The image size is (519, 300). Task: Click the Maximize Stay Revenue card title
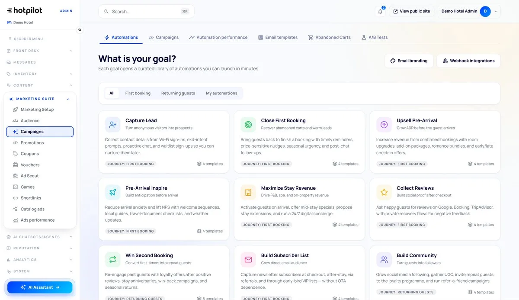(x=288, y=188)
